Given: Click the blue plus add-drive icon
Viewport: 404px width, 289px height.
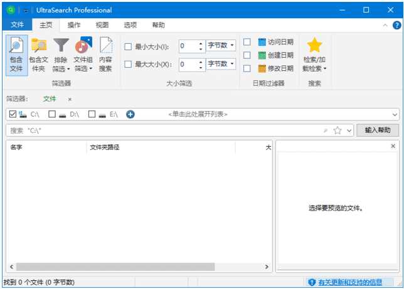Looking at the screenshot, I should tap(130, 114).
